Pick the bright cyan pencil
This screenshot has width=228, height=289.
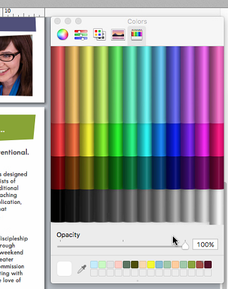pyautogui.click(x=144, y=139)
